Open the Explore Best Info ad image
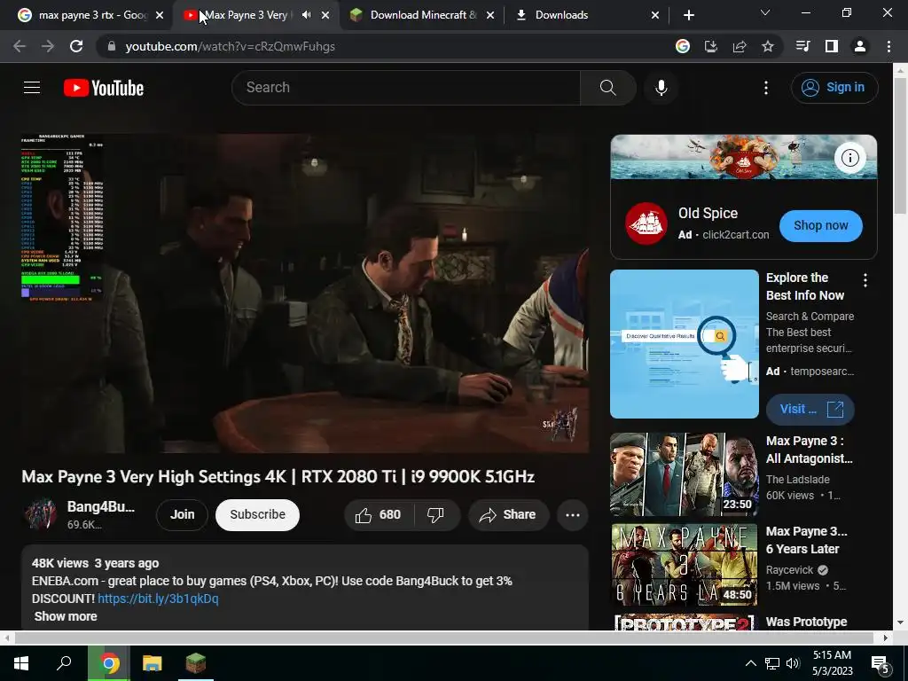Screen dimensions: 908x681 [684, 344]
